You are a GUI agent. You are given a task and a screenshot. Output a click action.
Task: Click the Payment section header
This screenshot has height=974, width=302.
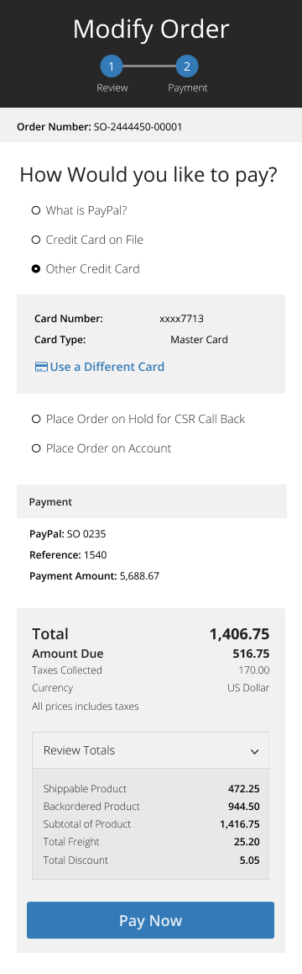(152, 501)
